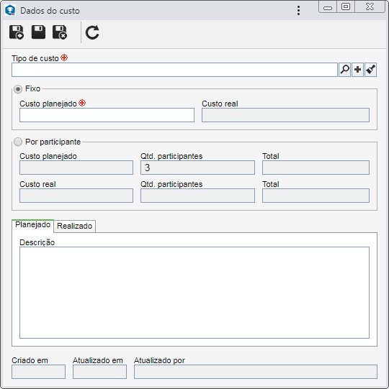Screen dimensions: 389x389
Task: Click the Save and new icon
Action: click(17, 32)
